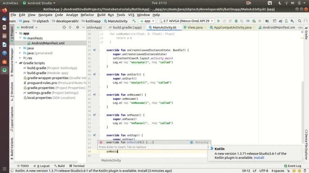Click override gutter icon beside onCreate
The image size is (309, 173).
tap(95, 50)
